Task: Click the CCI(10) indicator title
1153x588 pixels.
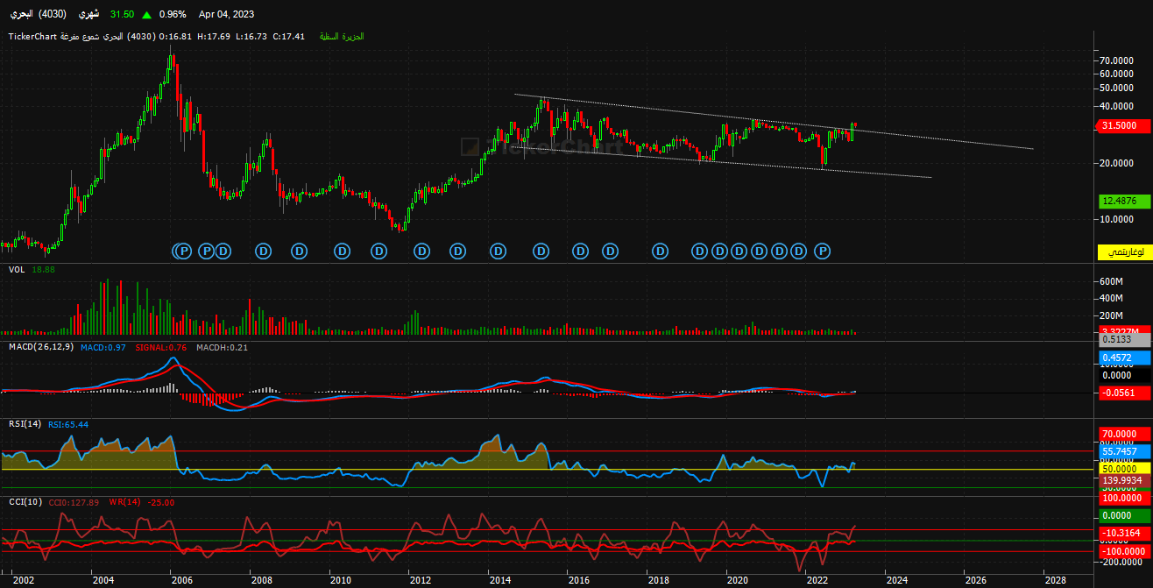Action: click(26, 502)
